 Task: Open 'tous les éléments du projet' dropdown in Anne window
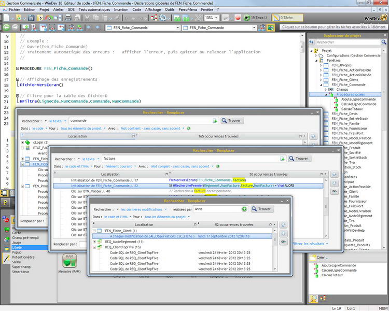click(x=167, y=217)
